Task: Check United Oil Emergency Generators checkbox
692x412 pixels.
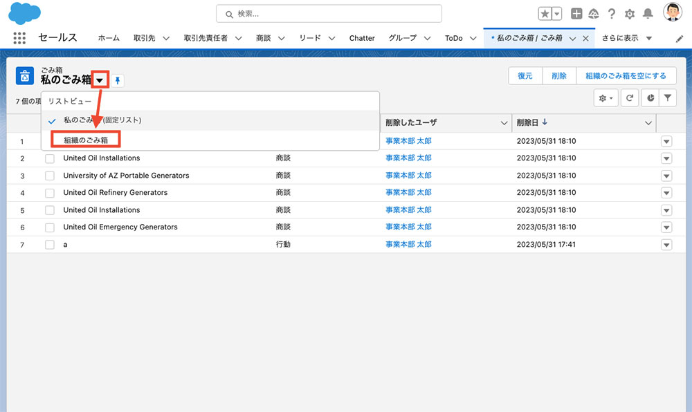Action: tap(50, 227)
